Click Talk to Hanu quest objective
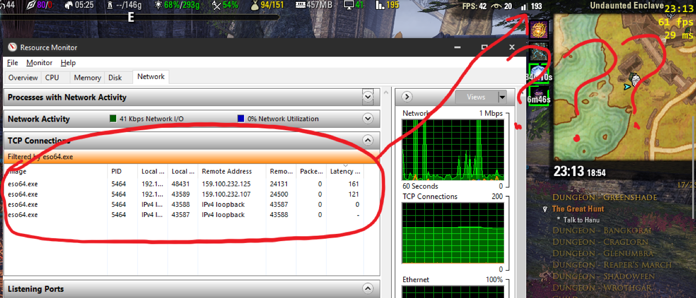 coord(581,220)
